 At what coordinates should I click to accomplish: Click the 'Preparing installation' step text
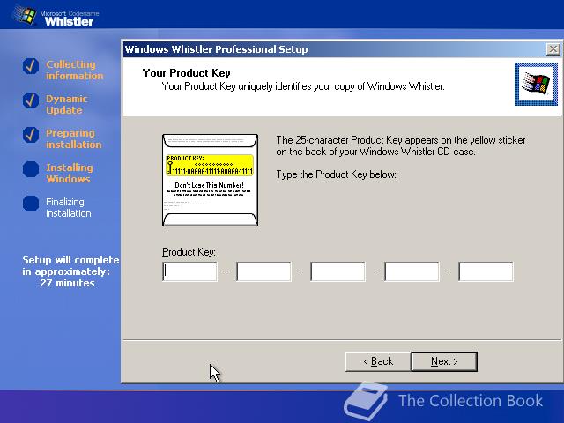pyautogui.click(x=74, y=139)
